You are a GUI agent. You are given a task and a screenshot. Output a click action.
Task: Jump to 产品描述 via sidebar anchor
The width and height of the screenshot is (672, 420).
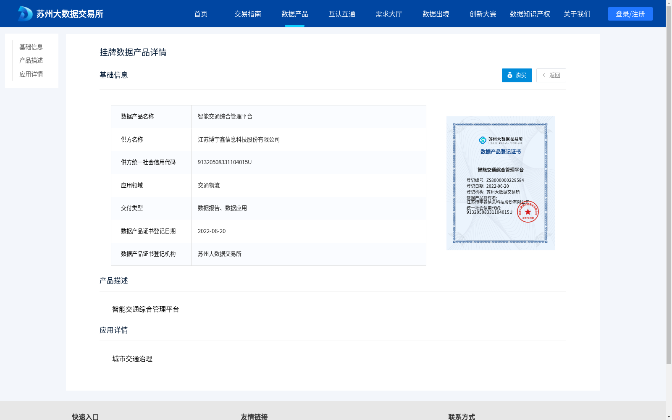pos(31,60)
